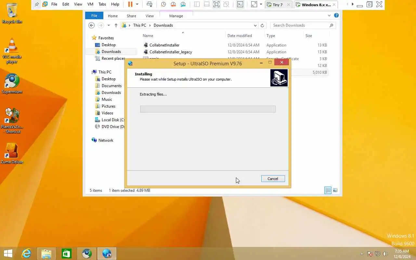Screen dimensions: 416x260
Task: Cancel the UltraISO installation
Action: [x=273, y=179]
